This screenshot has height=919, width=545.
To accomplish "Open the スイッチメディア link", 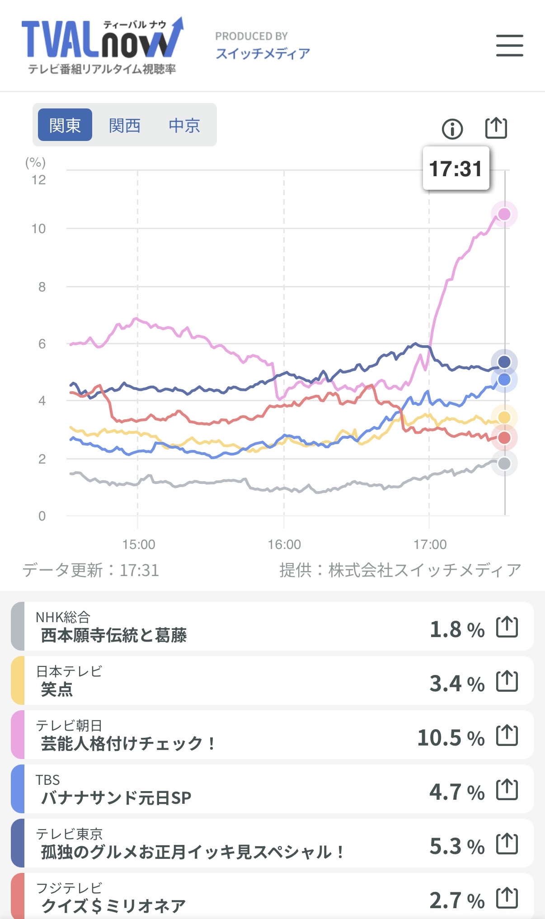I will 263,54.
